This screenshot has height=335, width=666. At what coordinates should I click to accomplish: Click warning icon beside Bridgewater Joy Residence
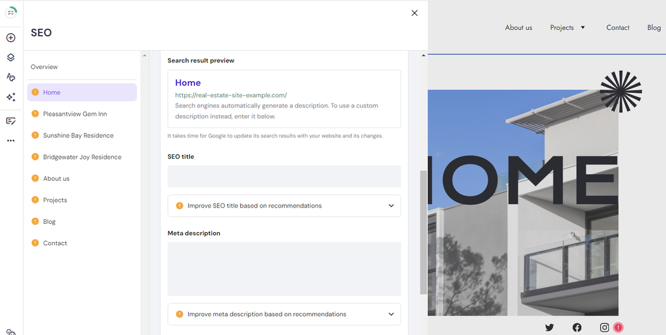[35, 157]
